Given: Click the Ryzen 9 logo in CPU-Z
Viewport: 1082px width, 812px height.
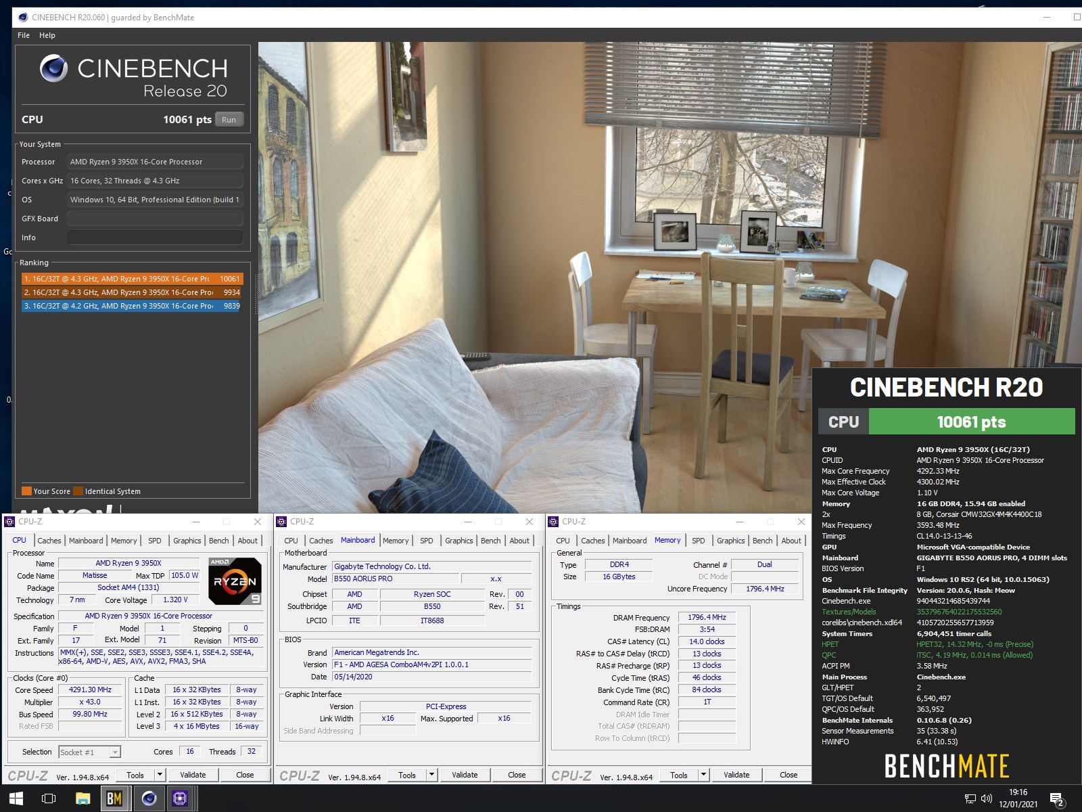Looking at the screenshot, I should click(x=235, y=581).
